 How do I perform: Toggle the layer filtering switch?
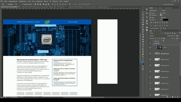(180, 33)
